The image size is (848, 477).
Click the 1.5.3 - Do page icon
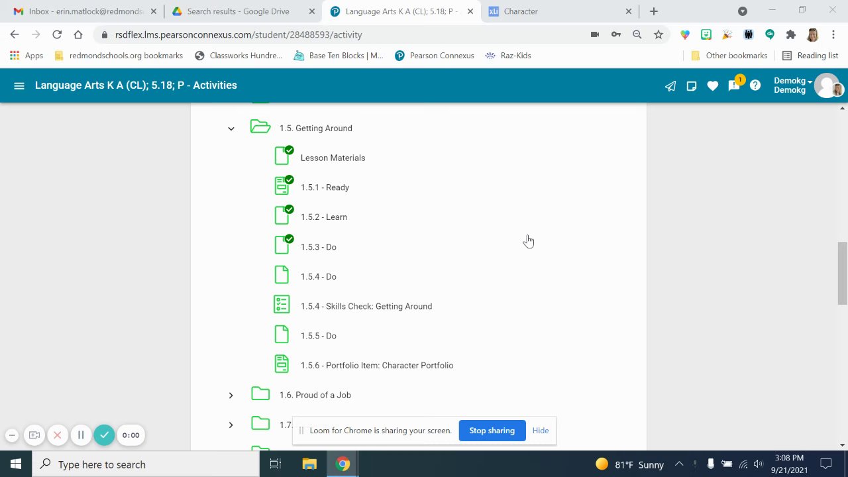pos(283,244)
